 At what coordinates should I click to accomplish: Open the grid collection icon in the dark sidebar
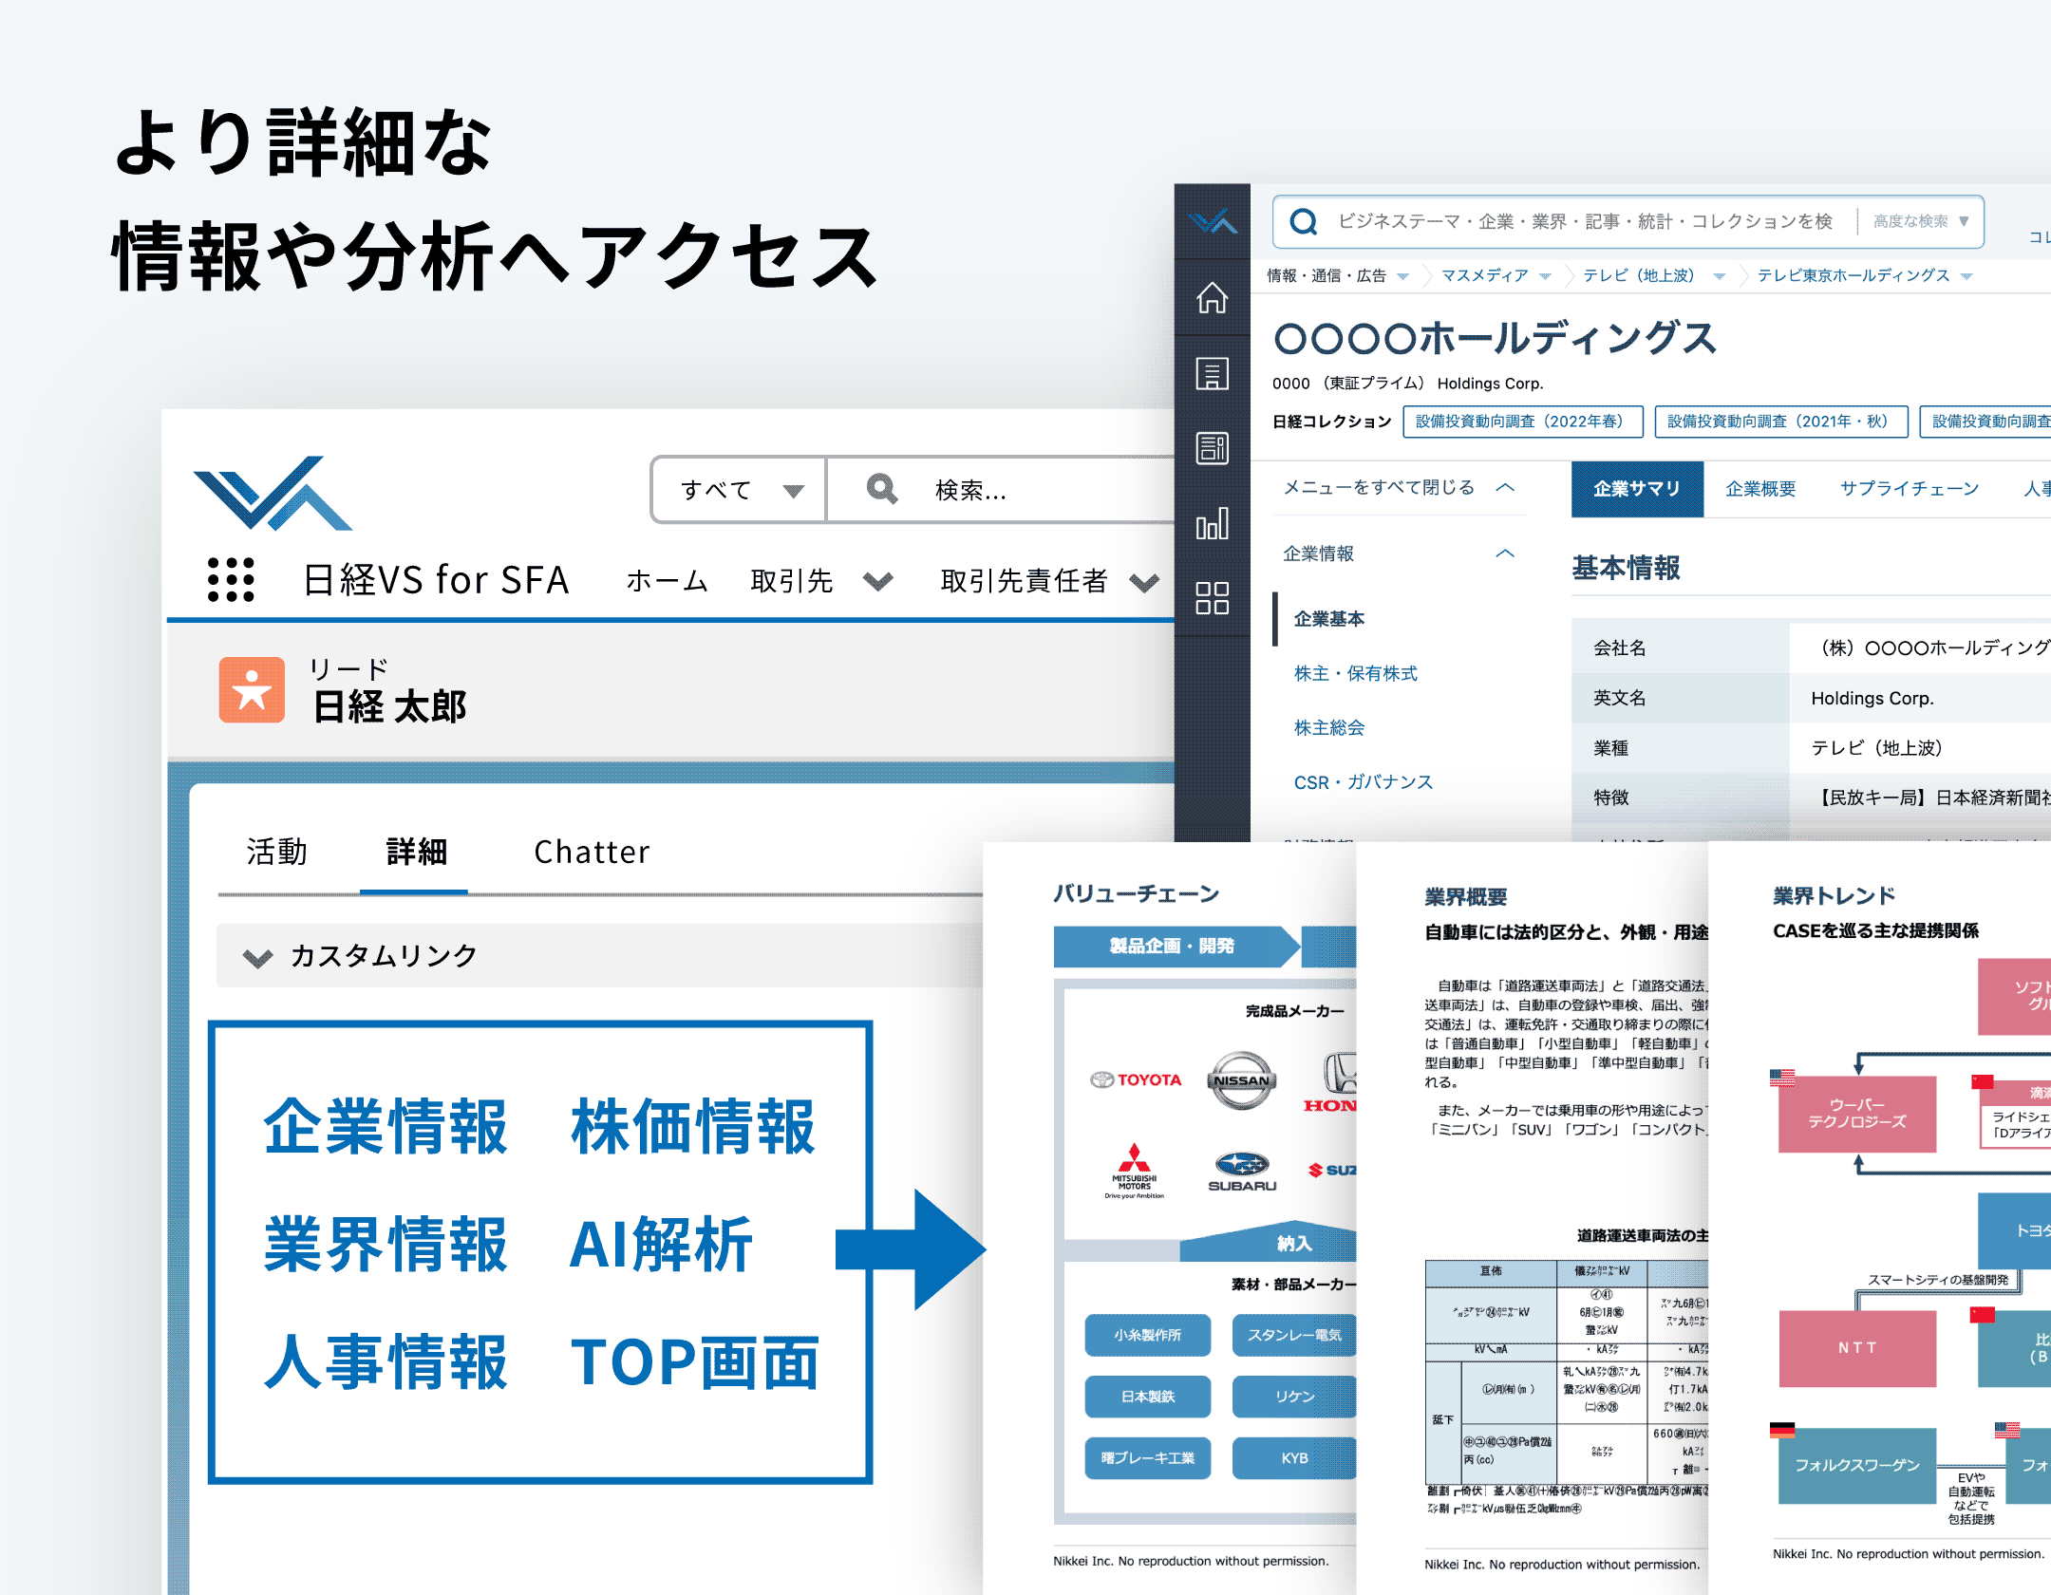(1212, 597)
